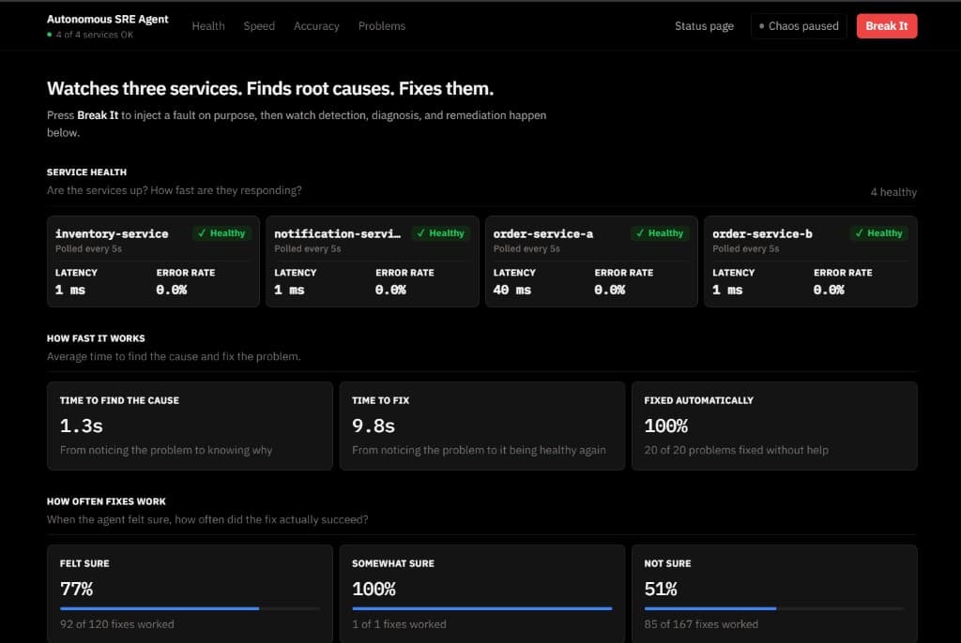Viewport: 961px width, 643px height.
Task: Select the inventory-service card name
Action: click(112, 233)
